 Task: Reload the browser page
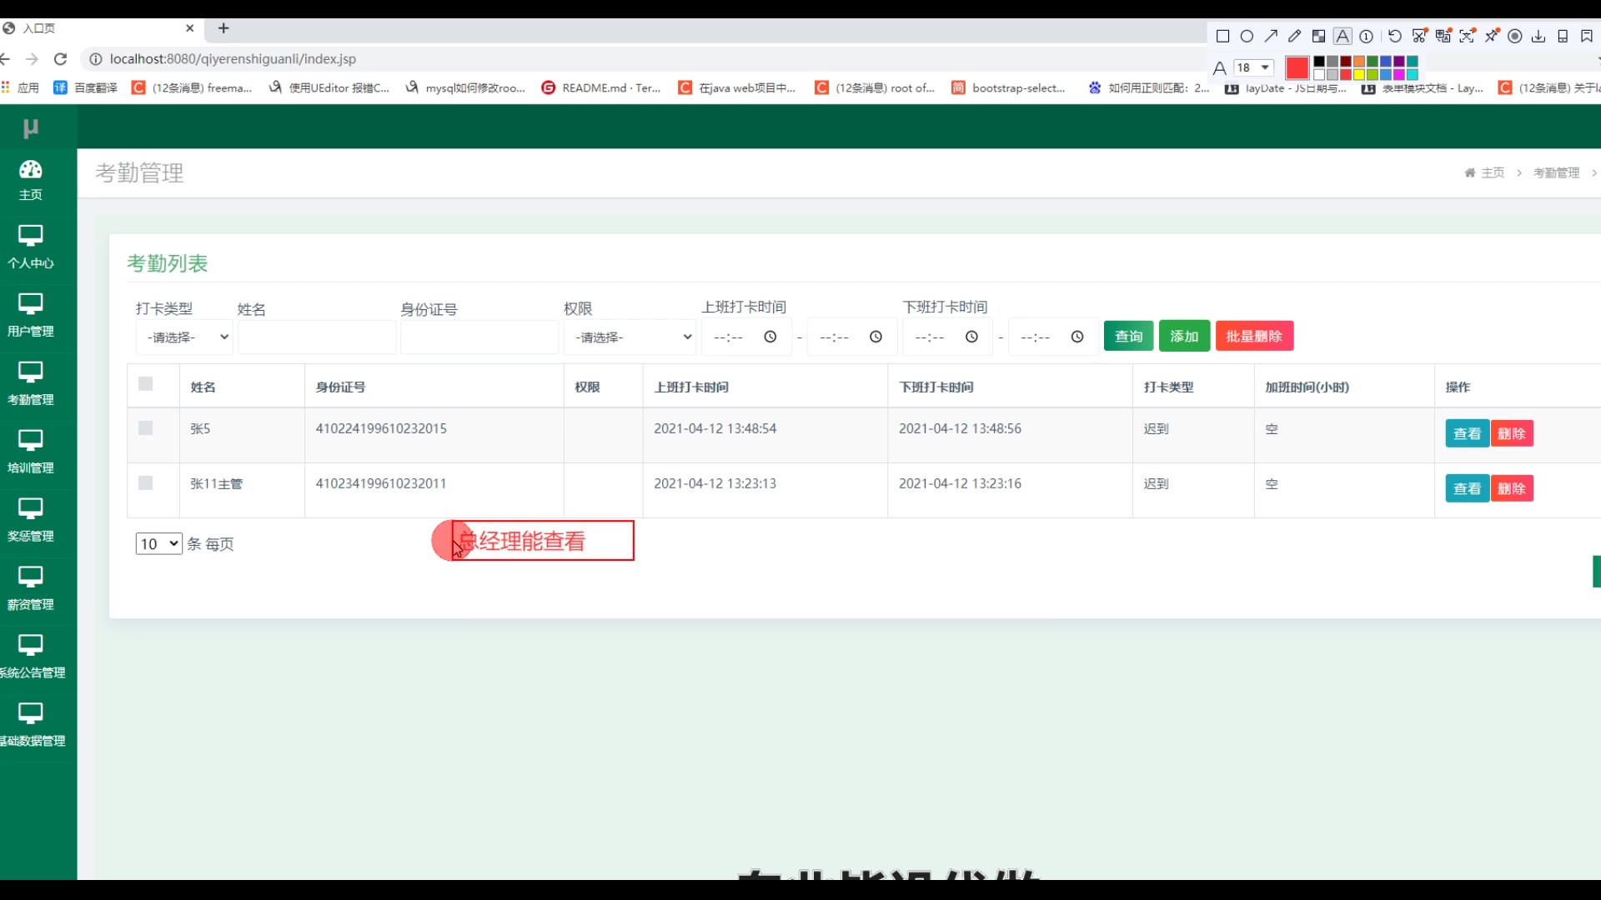pos(60,59)
